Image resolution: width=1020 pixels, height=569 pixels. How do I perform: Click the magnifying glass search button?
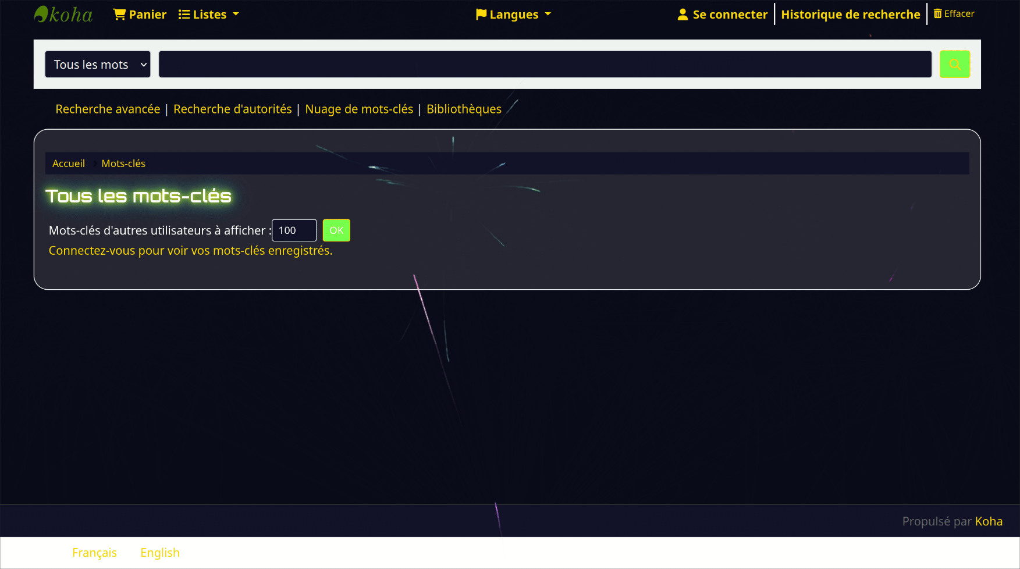[954, 64]
